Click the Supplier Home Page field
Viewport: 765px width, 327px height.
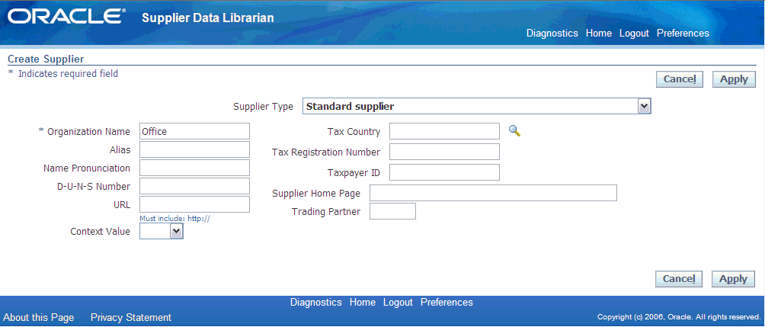(x=493, y=193)
